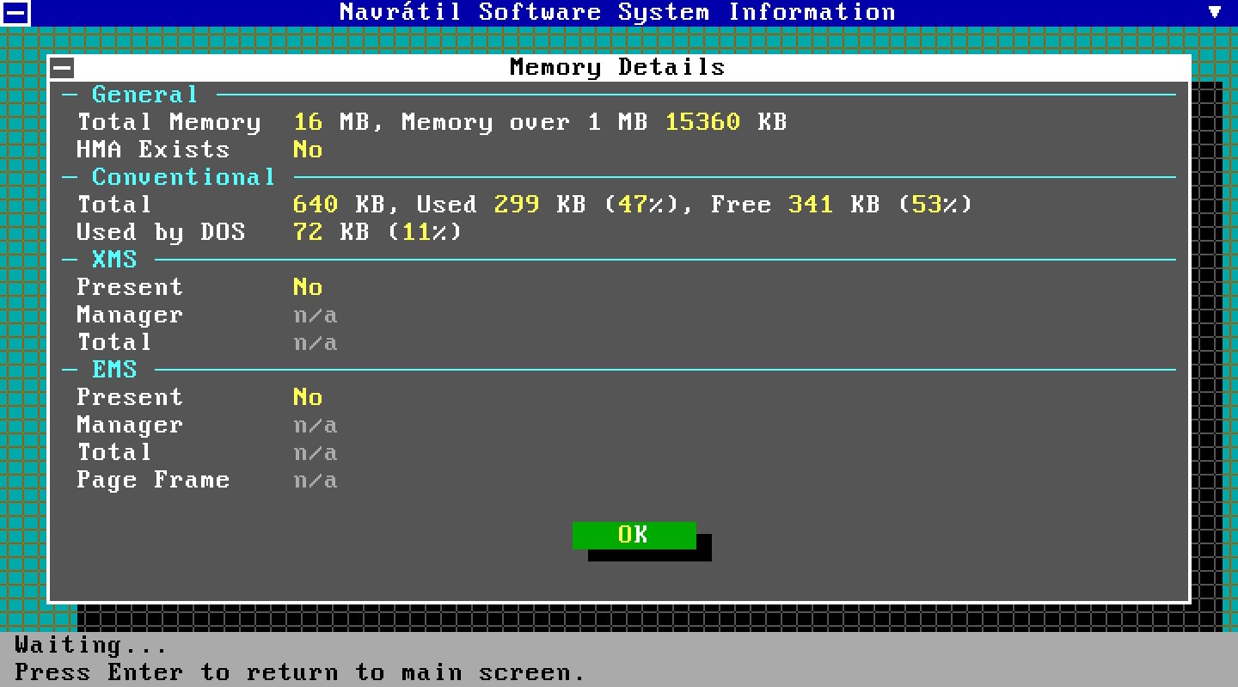Click the (53%) free percentage

935,205
